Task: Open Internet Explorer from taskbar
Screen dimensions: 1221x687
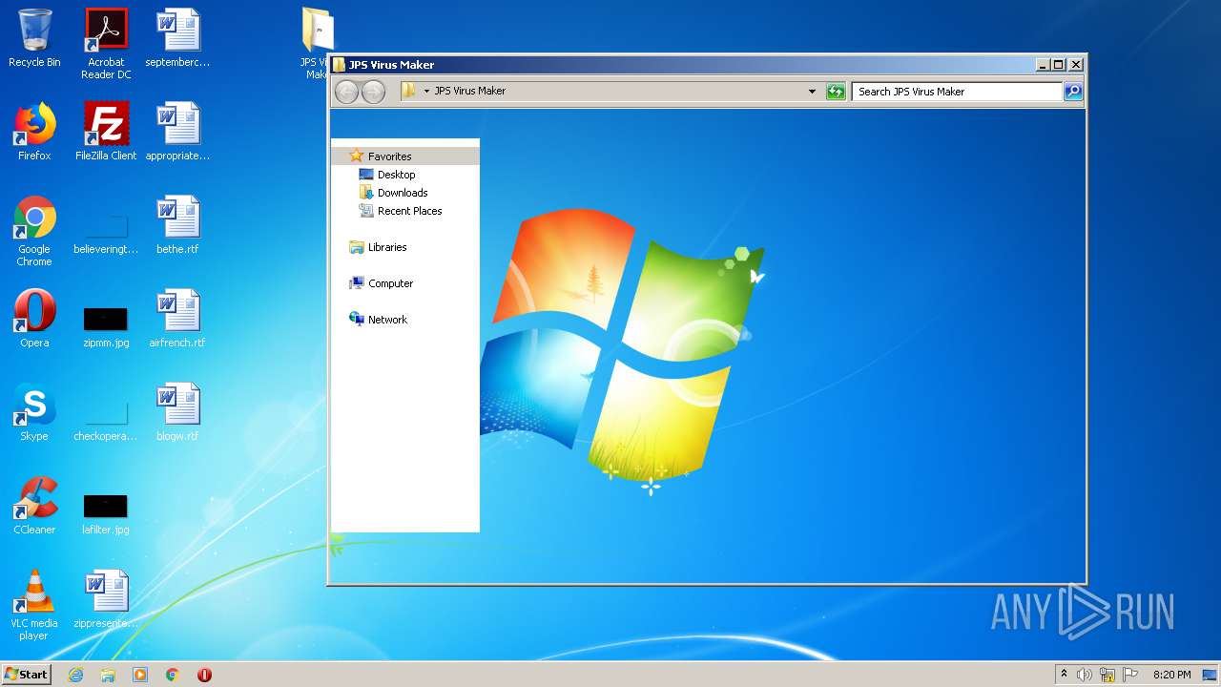Action: (x=75, y=675)
